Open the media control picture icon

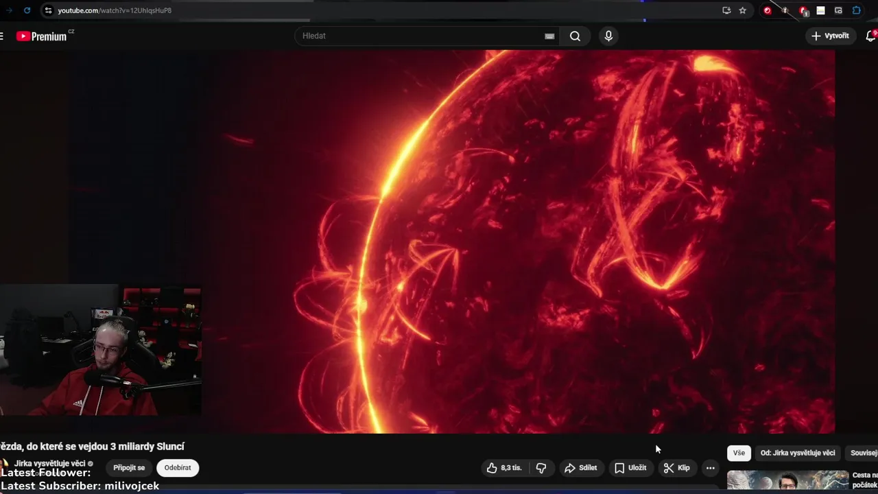[838, 10]
